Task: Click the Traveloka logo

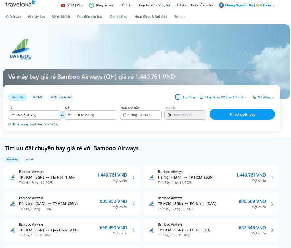Action: tap(20, 4)
